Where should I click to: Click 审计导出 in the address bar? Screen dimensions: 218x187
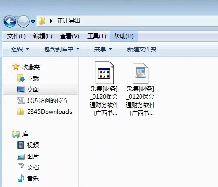click(x=69, y=21)
